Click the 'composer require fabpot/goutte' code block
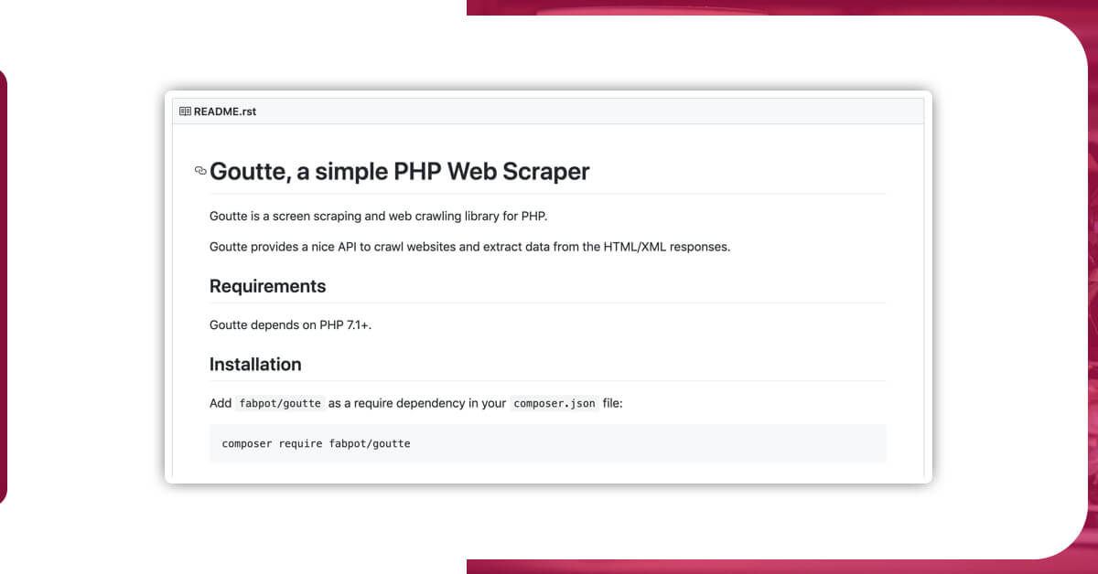This screenshot has width=1098, height=574. (x=547, y=443)
